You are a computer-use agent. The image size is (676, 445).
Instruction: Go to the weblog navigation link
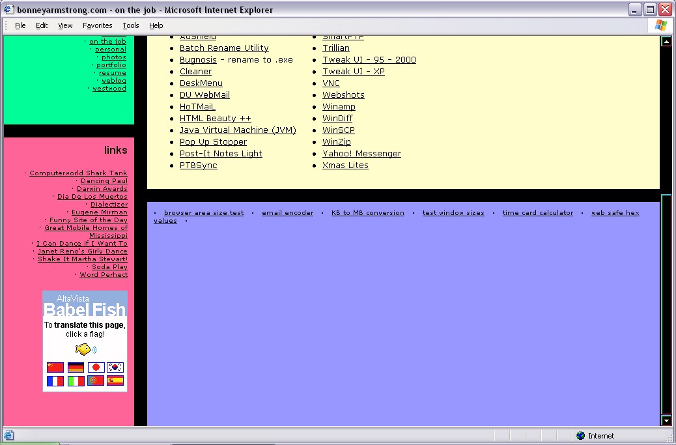tap(113, 81)
